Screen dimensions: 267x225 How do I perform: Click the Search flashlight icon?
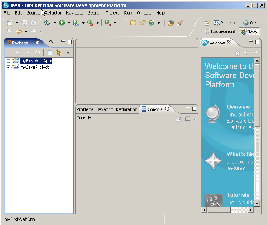(x=180, y=23)
